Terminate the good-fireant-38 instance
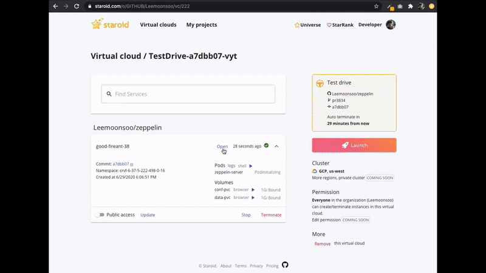Viewport: 486px width, 273px height. coord(271,215)
